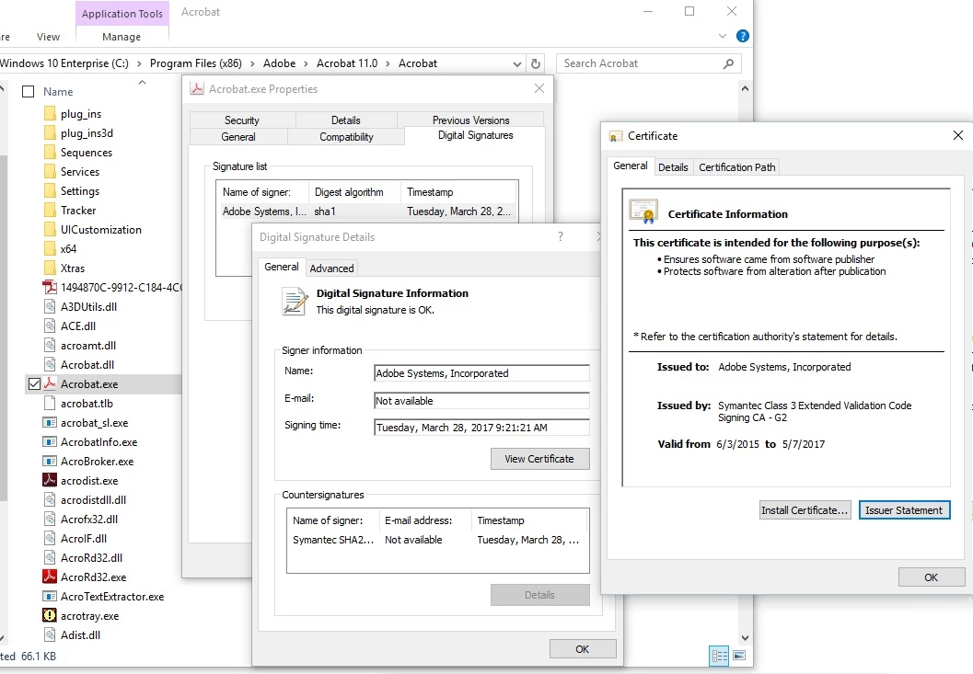This screenshot has height=674, width=973.
Task: Click the Sequences folder icon
Action: point(50,153)
